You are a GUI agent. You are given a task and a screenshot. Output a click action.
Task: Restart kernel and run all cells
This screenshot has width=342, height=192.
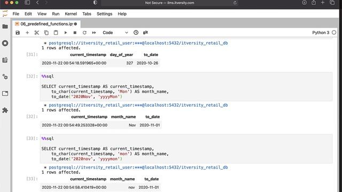coord(94,33)
